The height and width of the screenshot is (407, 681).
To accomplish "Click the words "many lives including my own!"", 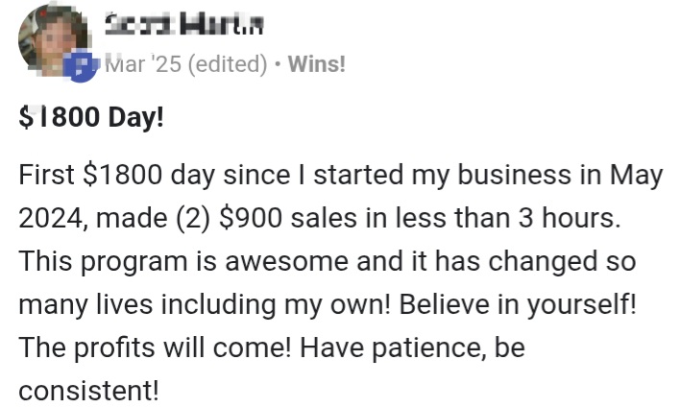I will pos(205,304).
